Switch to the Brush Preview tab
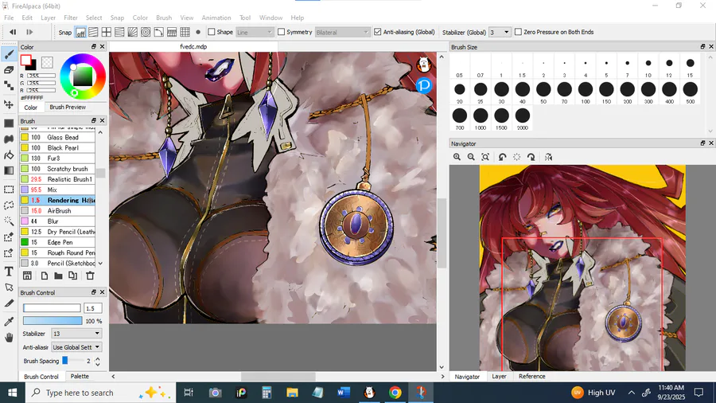Screen dimensions: 716x403 pos(68,107)
